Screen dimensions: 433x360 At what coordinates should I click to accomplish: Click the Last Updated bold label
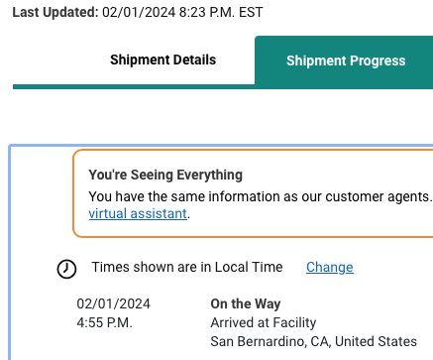pos(55,13)
